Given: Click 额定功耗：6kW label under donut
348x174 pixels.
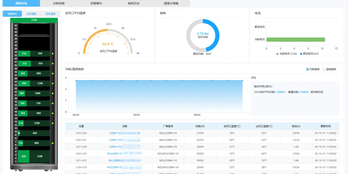Looking at the screenshot, I should tap(202, 54).
